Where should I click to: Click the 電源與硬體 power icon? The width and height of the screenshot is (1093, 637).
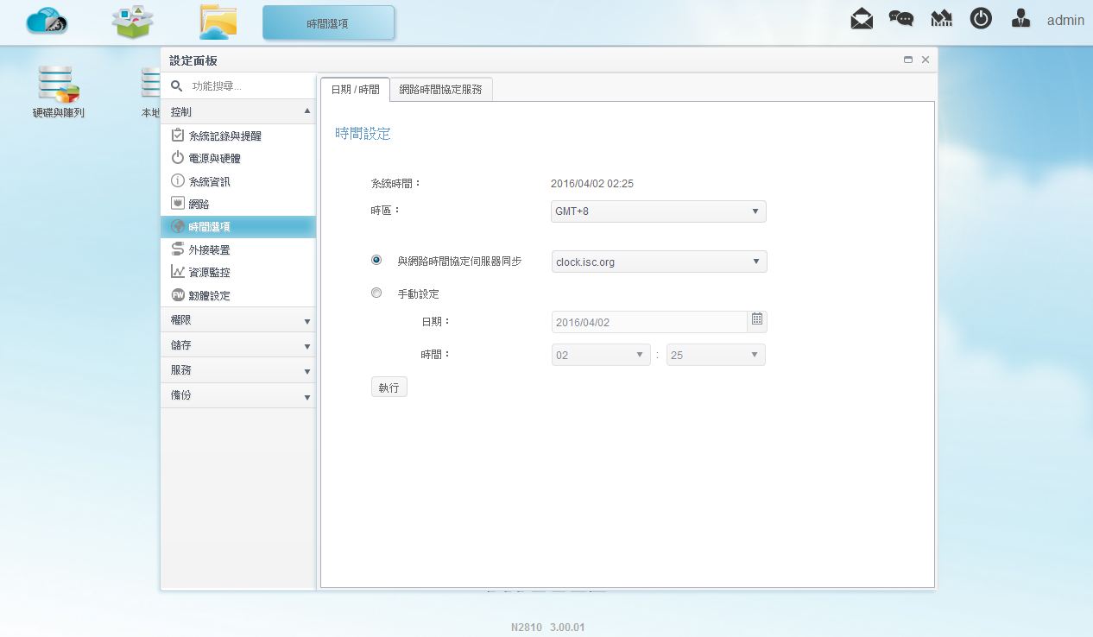178,158
